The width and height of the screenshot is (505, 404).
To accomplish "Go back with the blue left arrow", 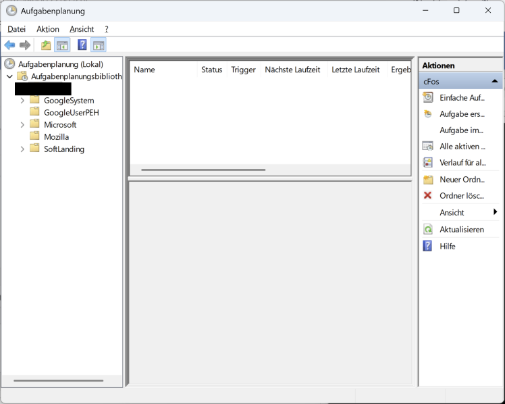I will [x=9, y=45].
